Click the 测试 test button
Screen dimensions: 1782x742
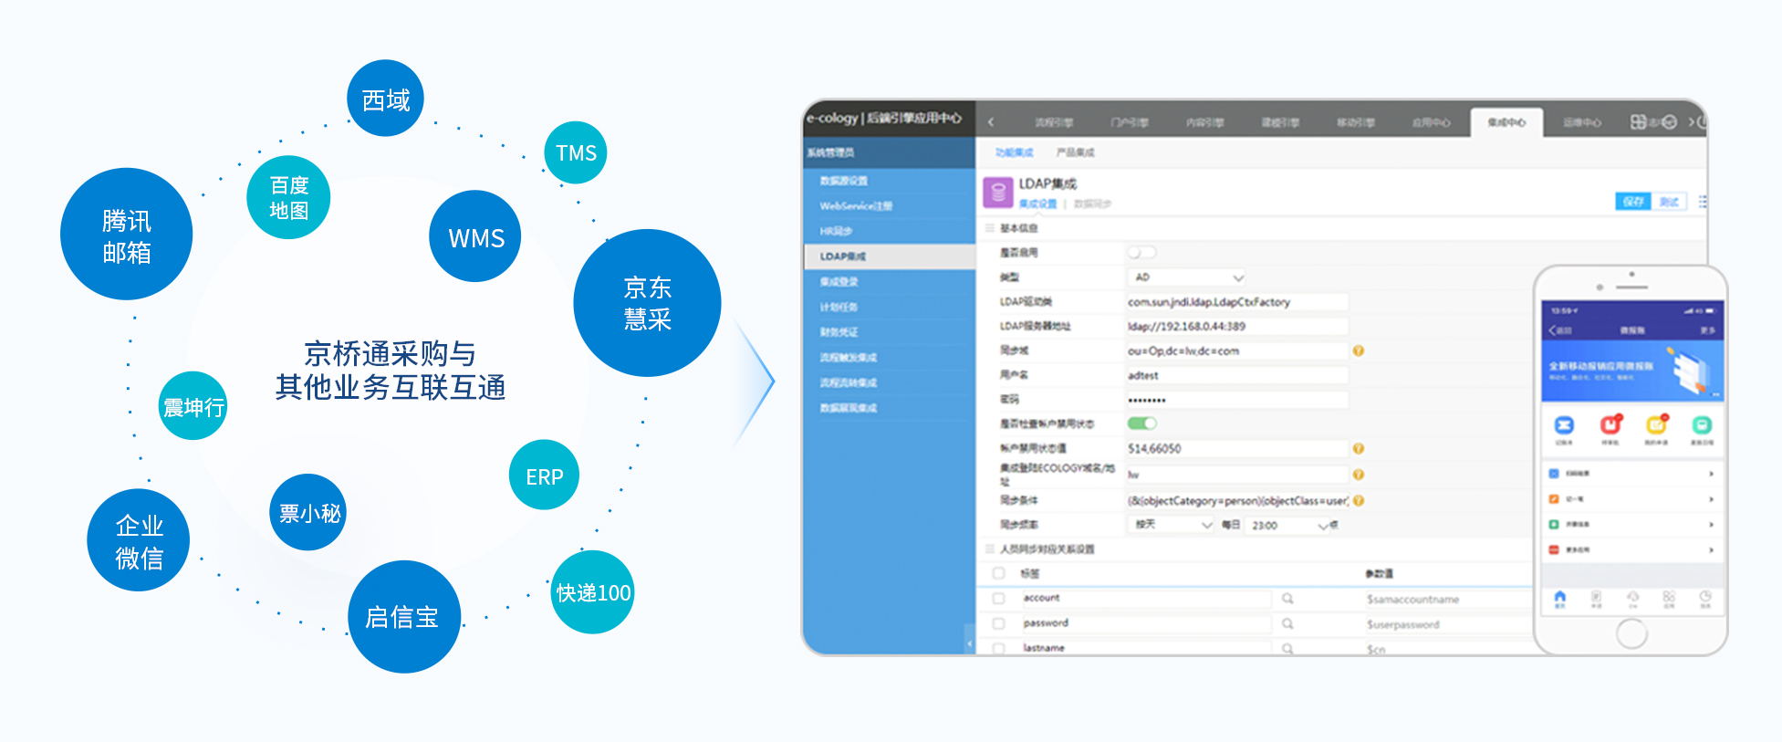[1669, 202]
